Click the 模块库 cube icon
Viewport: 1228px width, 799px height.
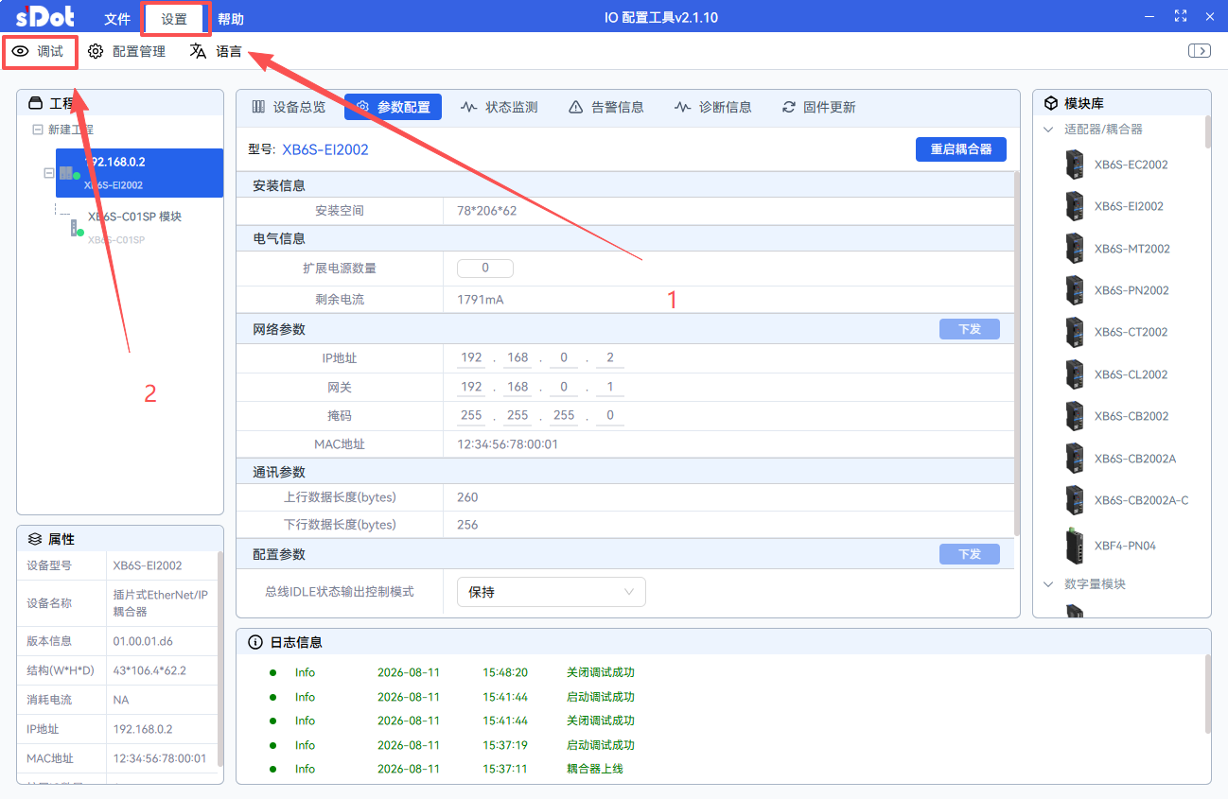point(1051,103)
